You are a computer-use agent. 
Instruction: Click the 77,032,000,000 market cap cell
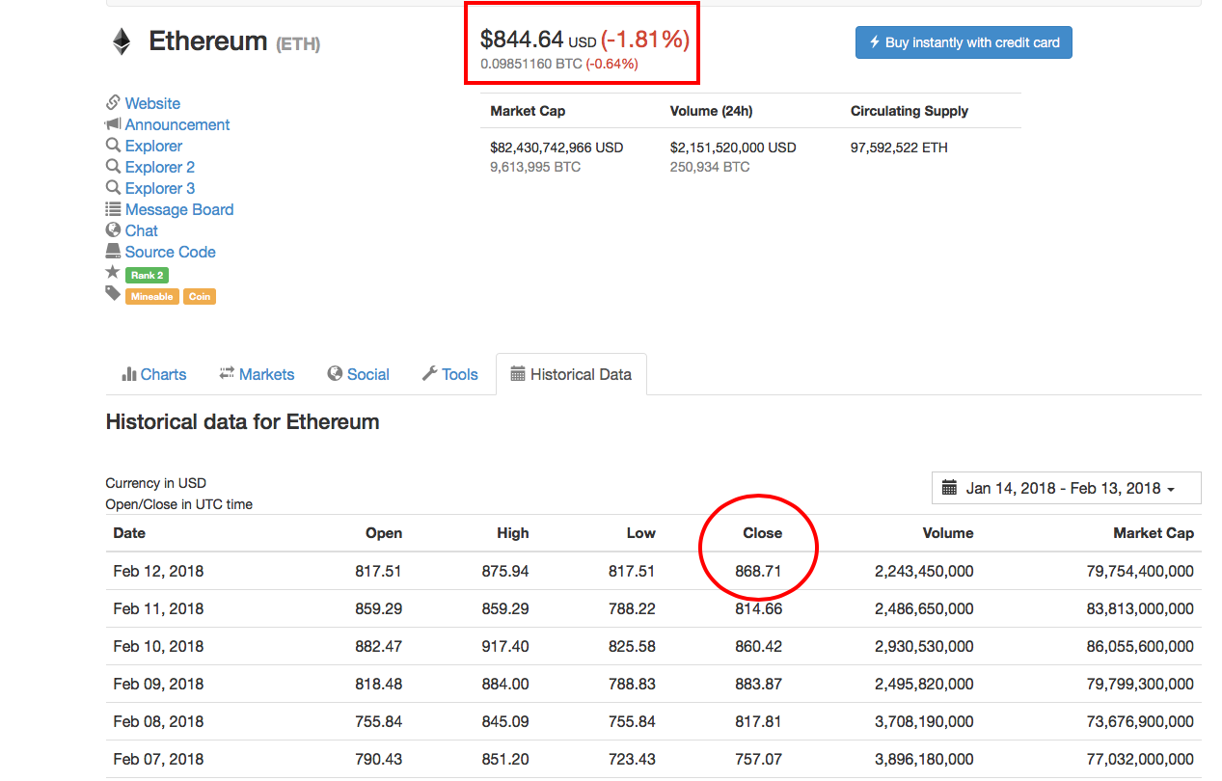[x=1140, y=759]
